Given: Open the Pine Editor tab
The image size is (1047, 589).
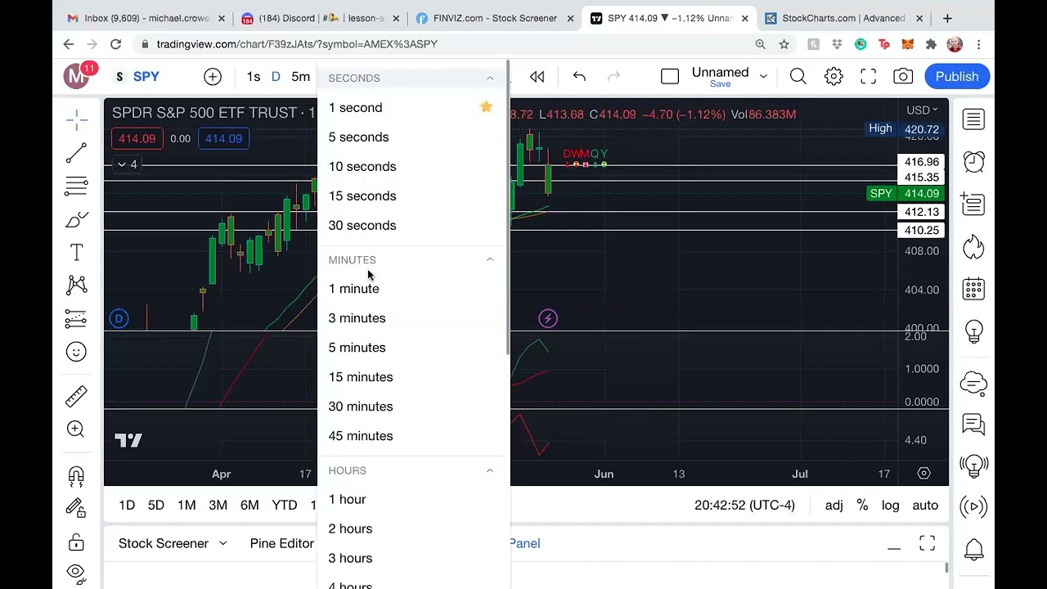Looking at the screenshot, I should tap(281, 543).
